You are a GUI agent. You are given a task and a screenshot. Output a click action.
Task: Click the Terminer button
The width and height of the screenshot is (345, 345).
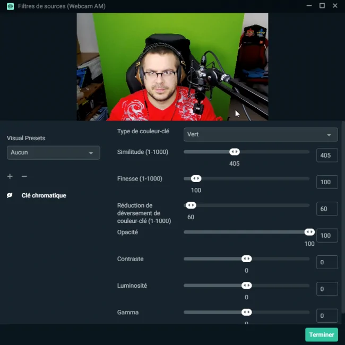click(322, 335)
